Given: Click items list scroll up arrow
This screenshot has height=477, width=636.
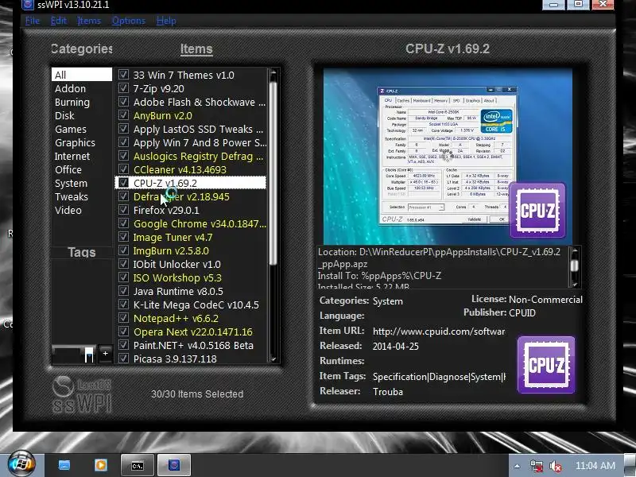Looking at the screenshot, I should (x=273, y=73).
